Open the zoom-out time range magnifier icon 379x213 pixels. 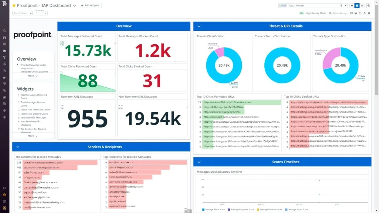pos(369,6)
